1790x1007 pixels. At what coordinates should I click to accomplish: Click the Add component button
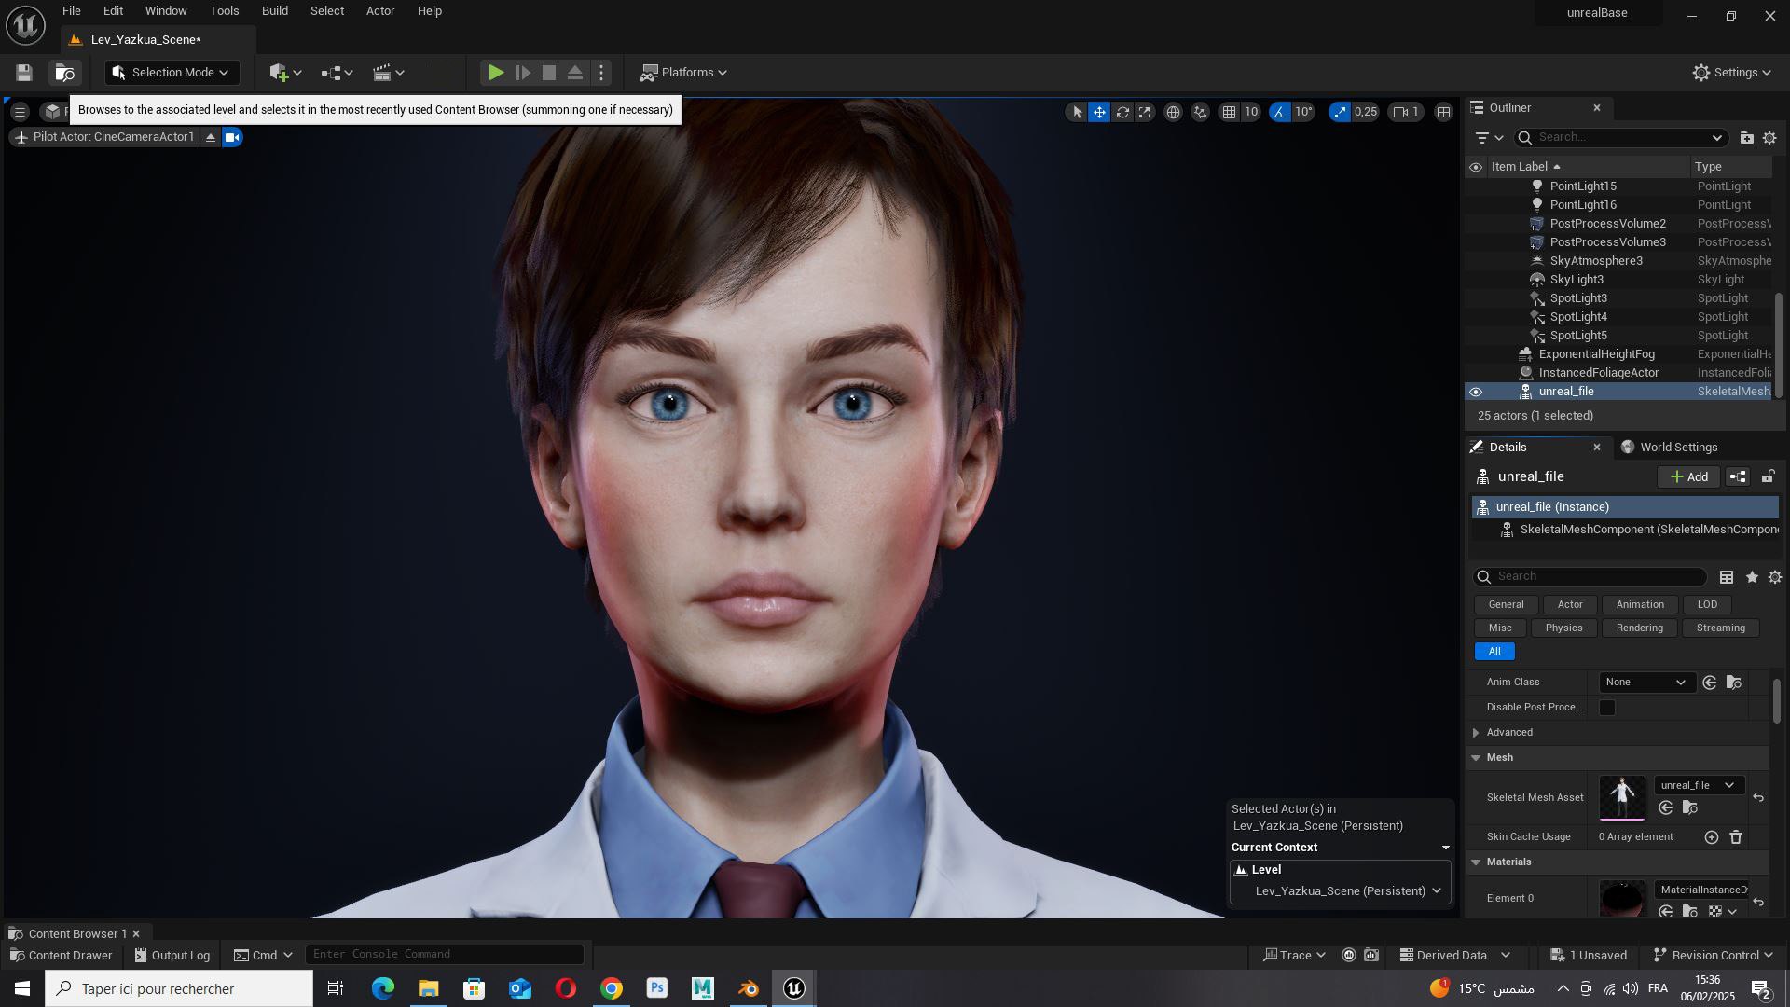(1688, 476)
